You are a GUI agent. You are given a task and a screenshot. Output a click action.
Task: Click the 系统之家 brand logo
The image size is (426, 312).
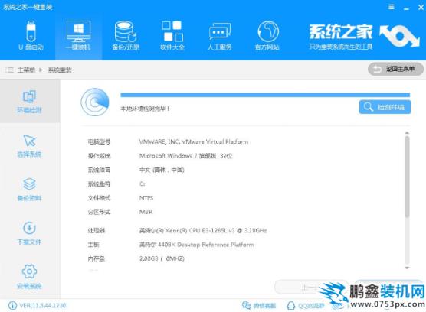(x=364, y=37)
